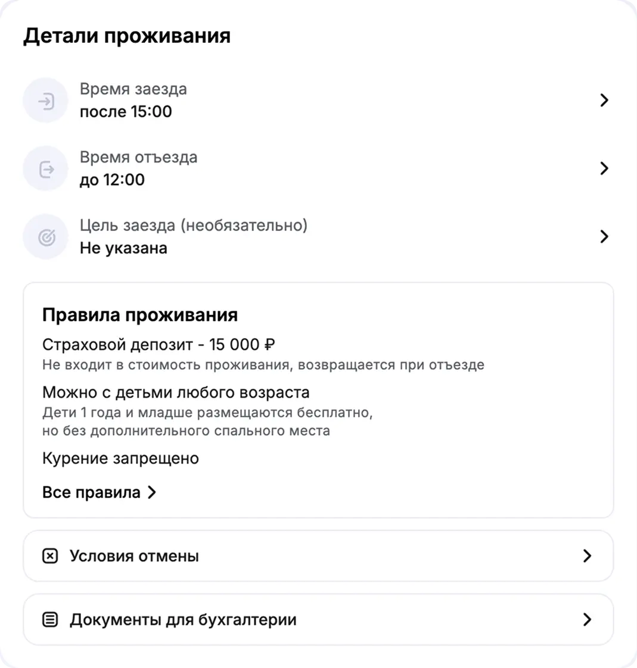Click the document icon beside Документы для бухгалтерии
Viewport: 637px width, 668px height.
(x=51, y=620)
